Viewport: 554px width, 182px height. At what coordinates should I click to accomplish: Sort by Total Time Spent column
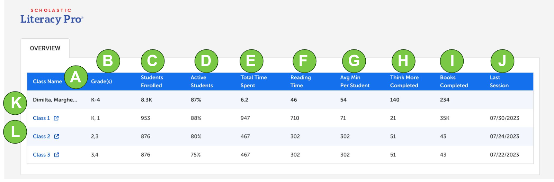click(253, 82)
